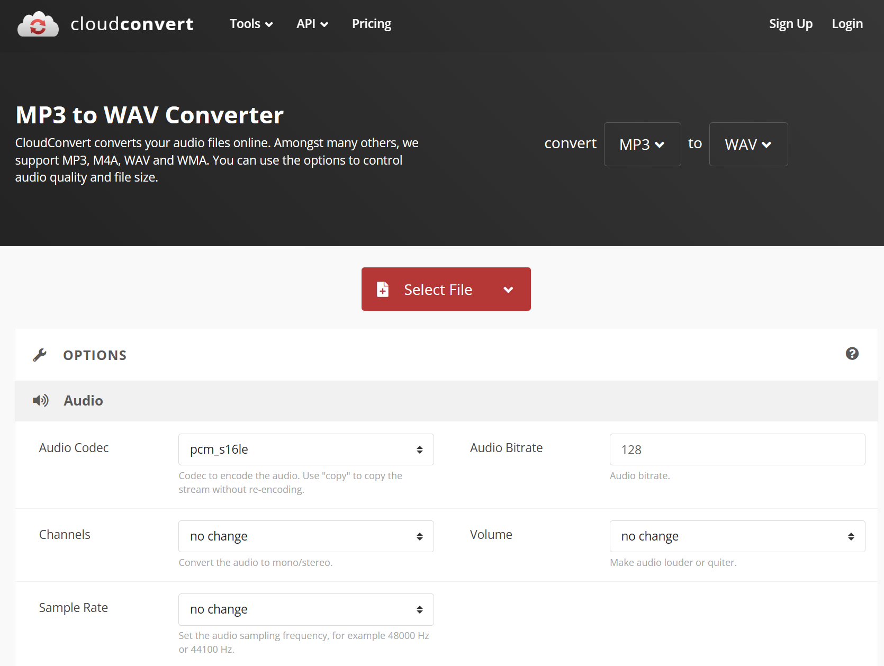Image resolution: width=884 pixels, height=666 pixels.
Task: Expand the Channels dropdown
Action: tap(306, 536)
